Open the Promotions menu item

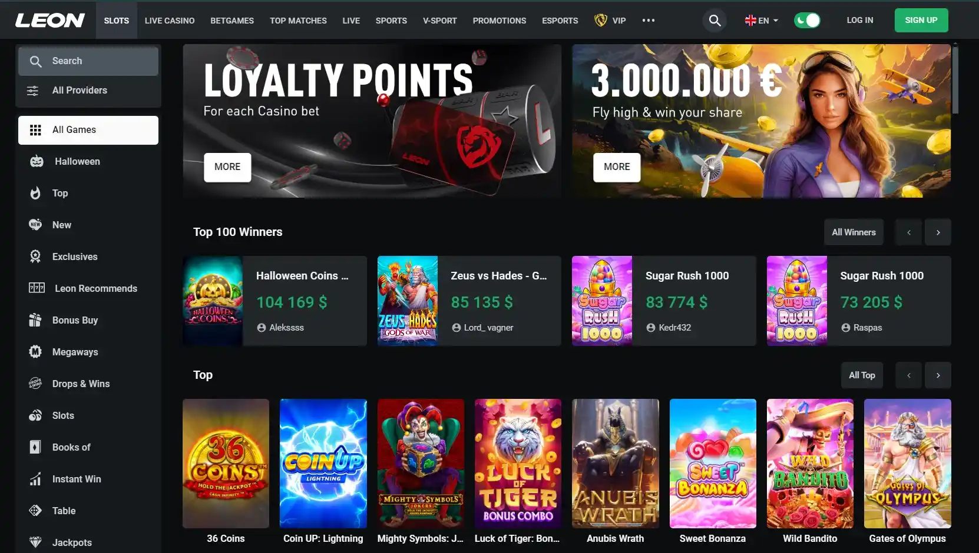(x=500, y=21)
